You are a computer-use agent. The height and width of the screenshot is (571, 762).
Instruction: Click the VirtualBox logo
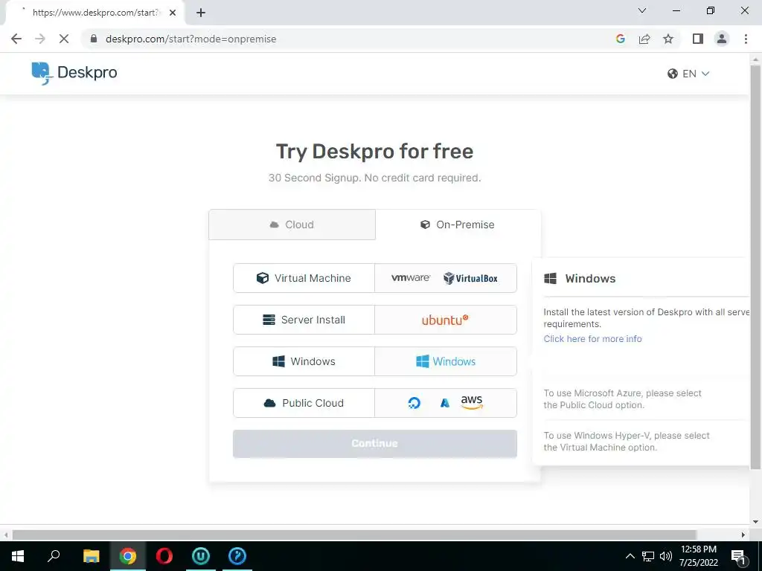pyautogui.click(x=470, y=278)
